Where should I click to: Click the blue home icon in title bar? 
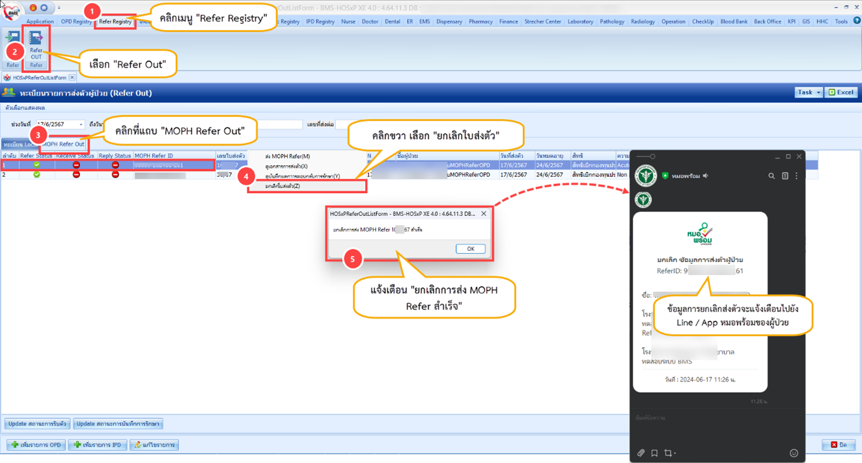[x=44, y=8]
